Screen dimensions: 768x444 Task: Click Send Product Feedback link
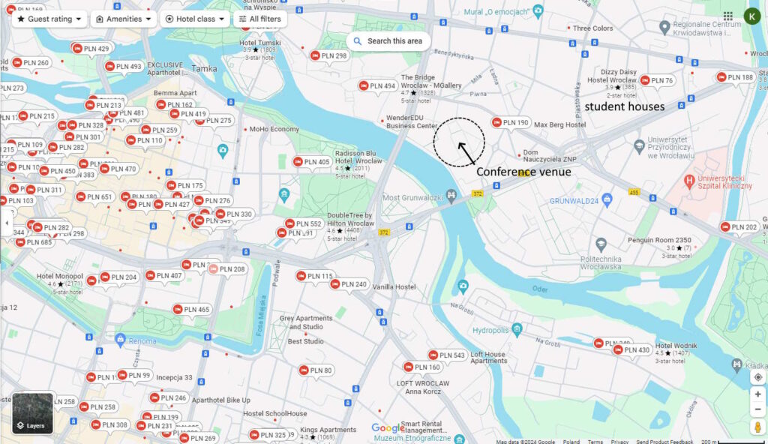(664, 442)
